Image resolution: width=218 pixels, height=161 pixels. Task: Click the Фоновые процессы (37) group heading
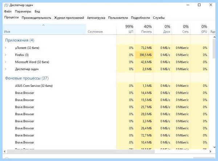pyautogui.click(x=27, y=78)
